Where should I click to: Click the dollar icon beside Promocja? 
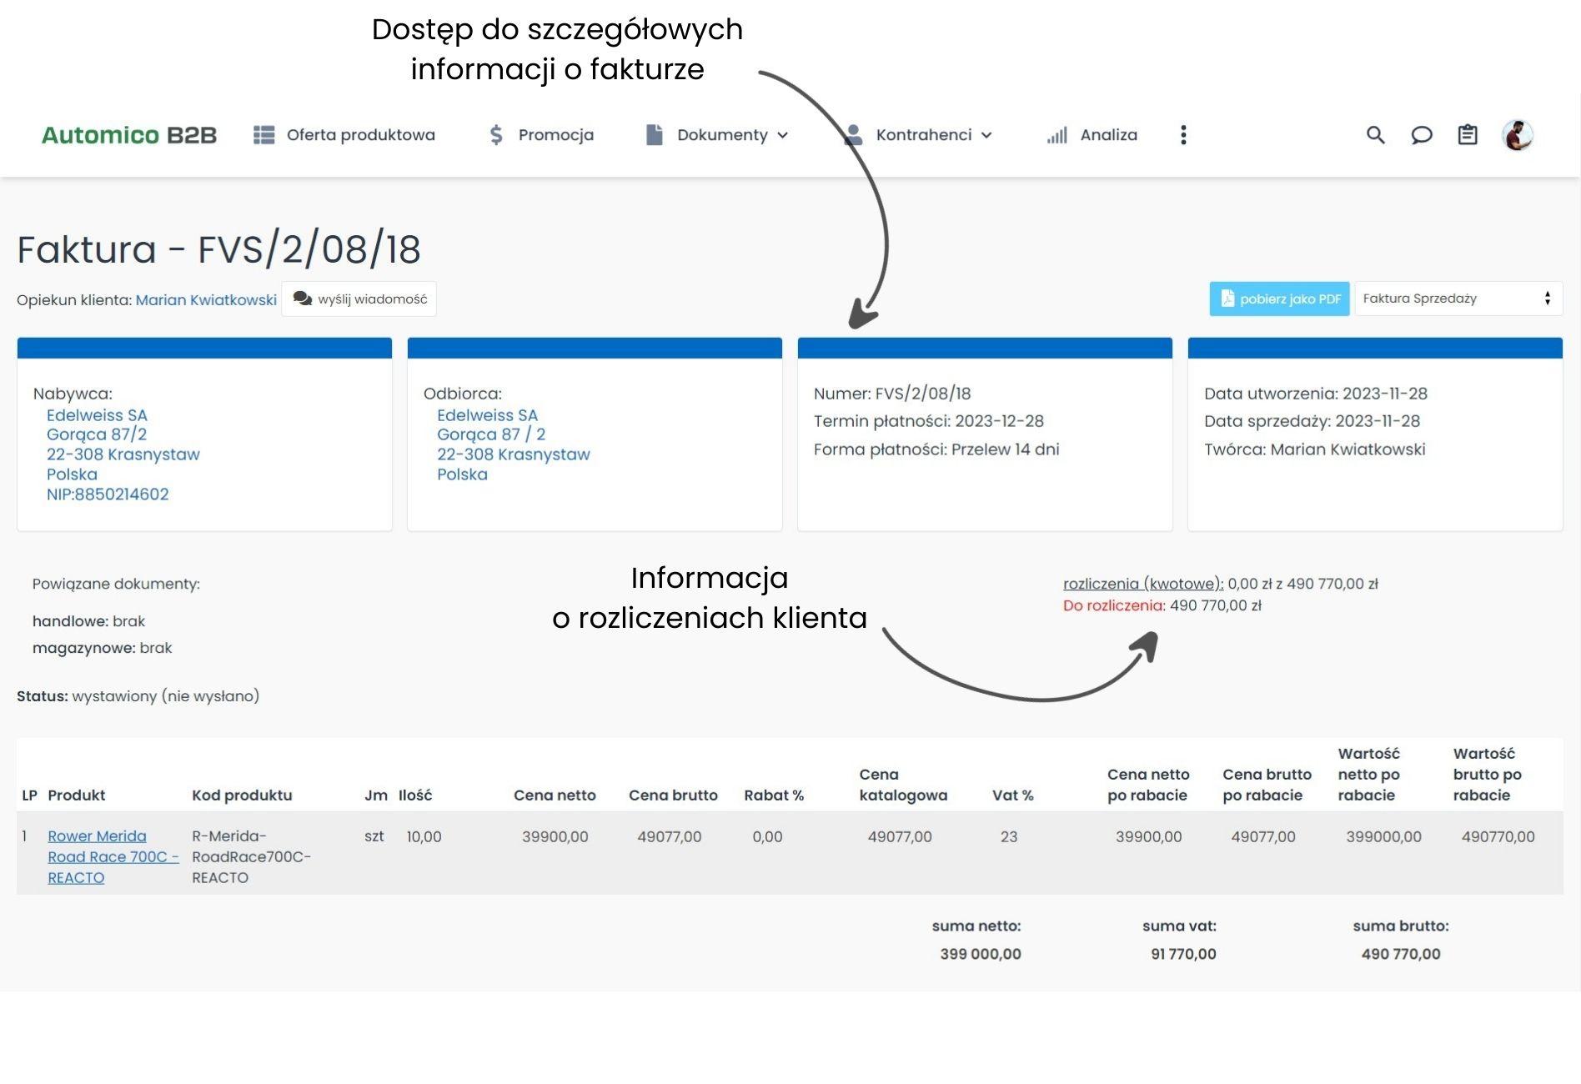point(496,135)
